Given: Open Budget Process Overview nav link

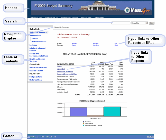Looking at the screenshot, I should tap(70, 17).
